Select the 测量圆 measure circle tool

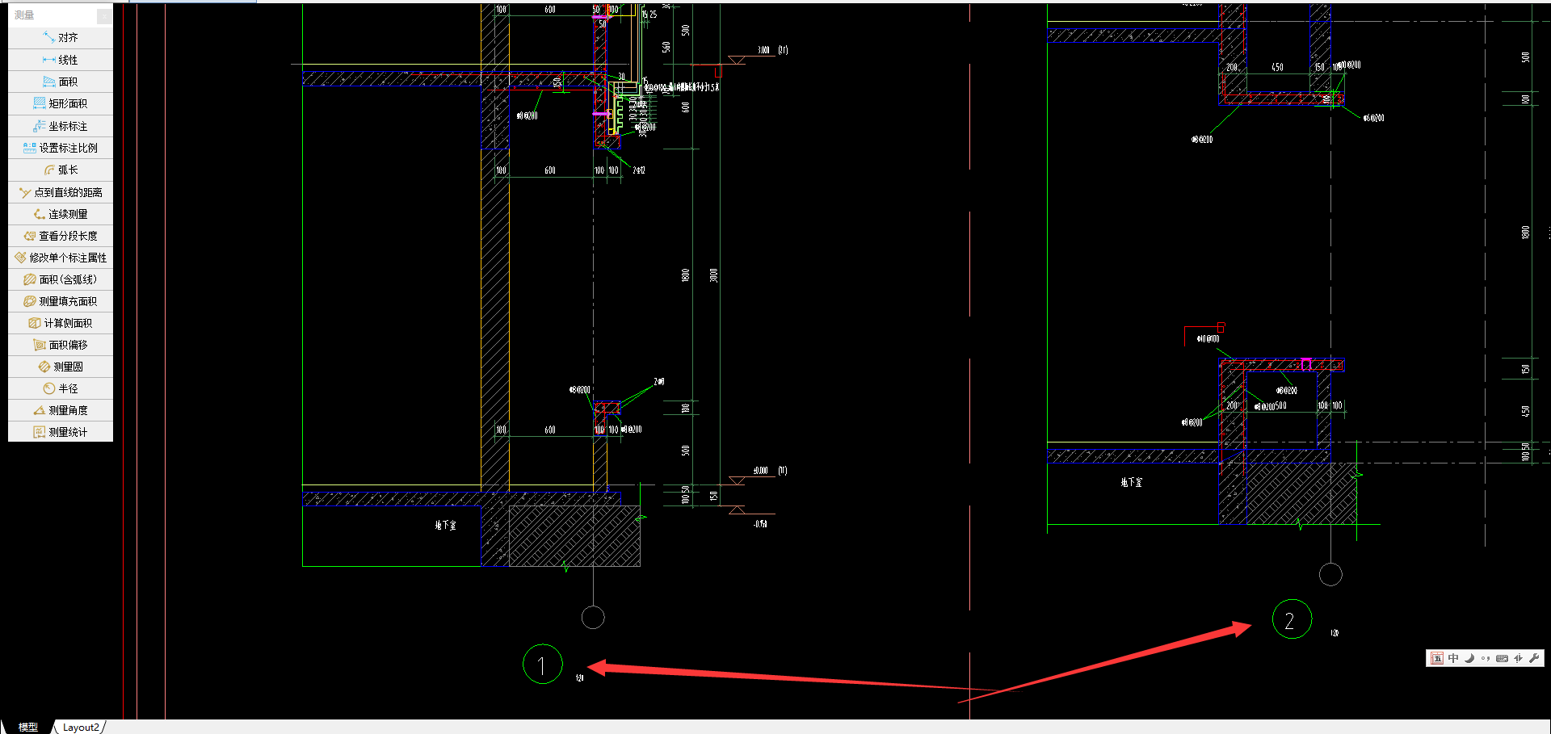tap(61, 367)
